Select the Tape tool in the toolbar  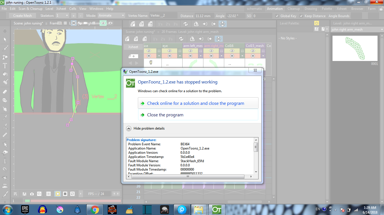coord(4,101)
